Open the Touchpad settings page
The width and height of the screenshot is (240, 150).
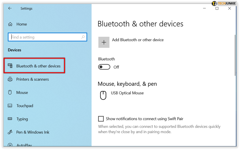click(x=25, y=106)
